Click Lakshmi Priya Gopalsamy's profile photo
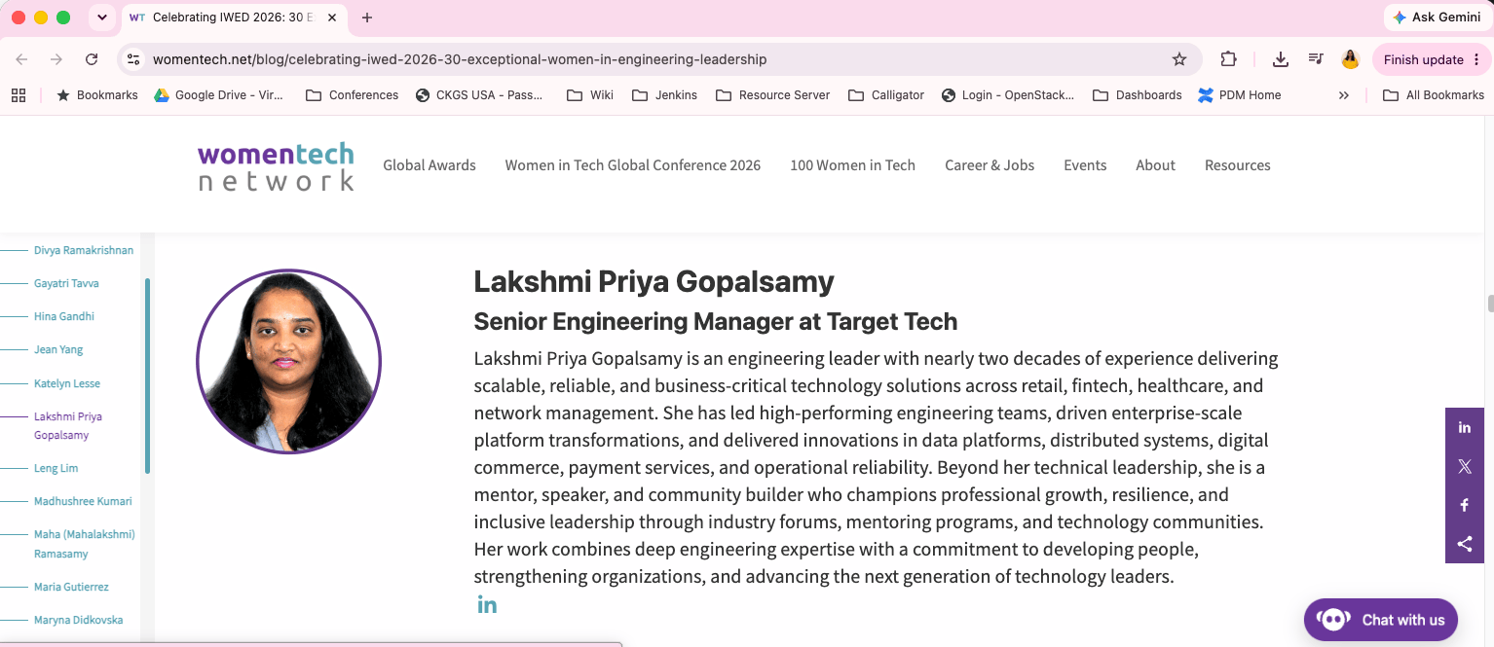This screenshot has width=1494, height=647. (x=288, y=362)
